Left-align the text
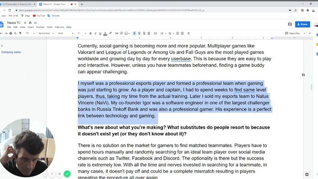Image resolution: width=318 pixels, height=179 pixels. [135, 33]
